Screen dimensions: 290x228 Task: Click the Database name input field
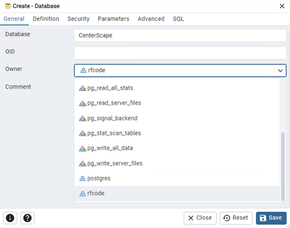pyautogui.click(x=180, y=36)
